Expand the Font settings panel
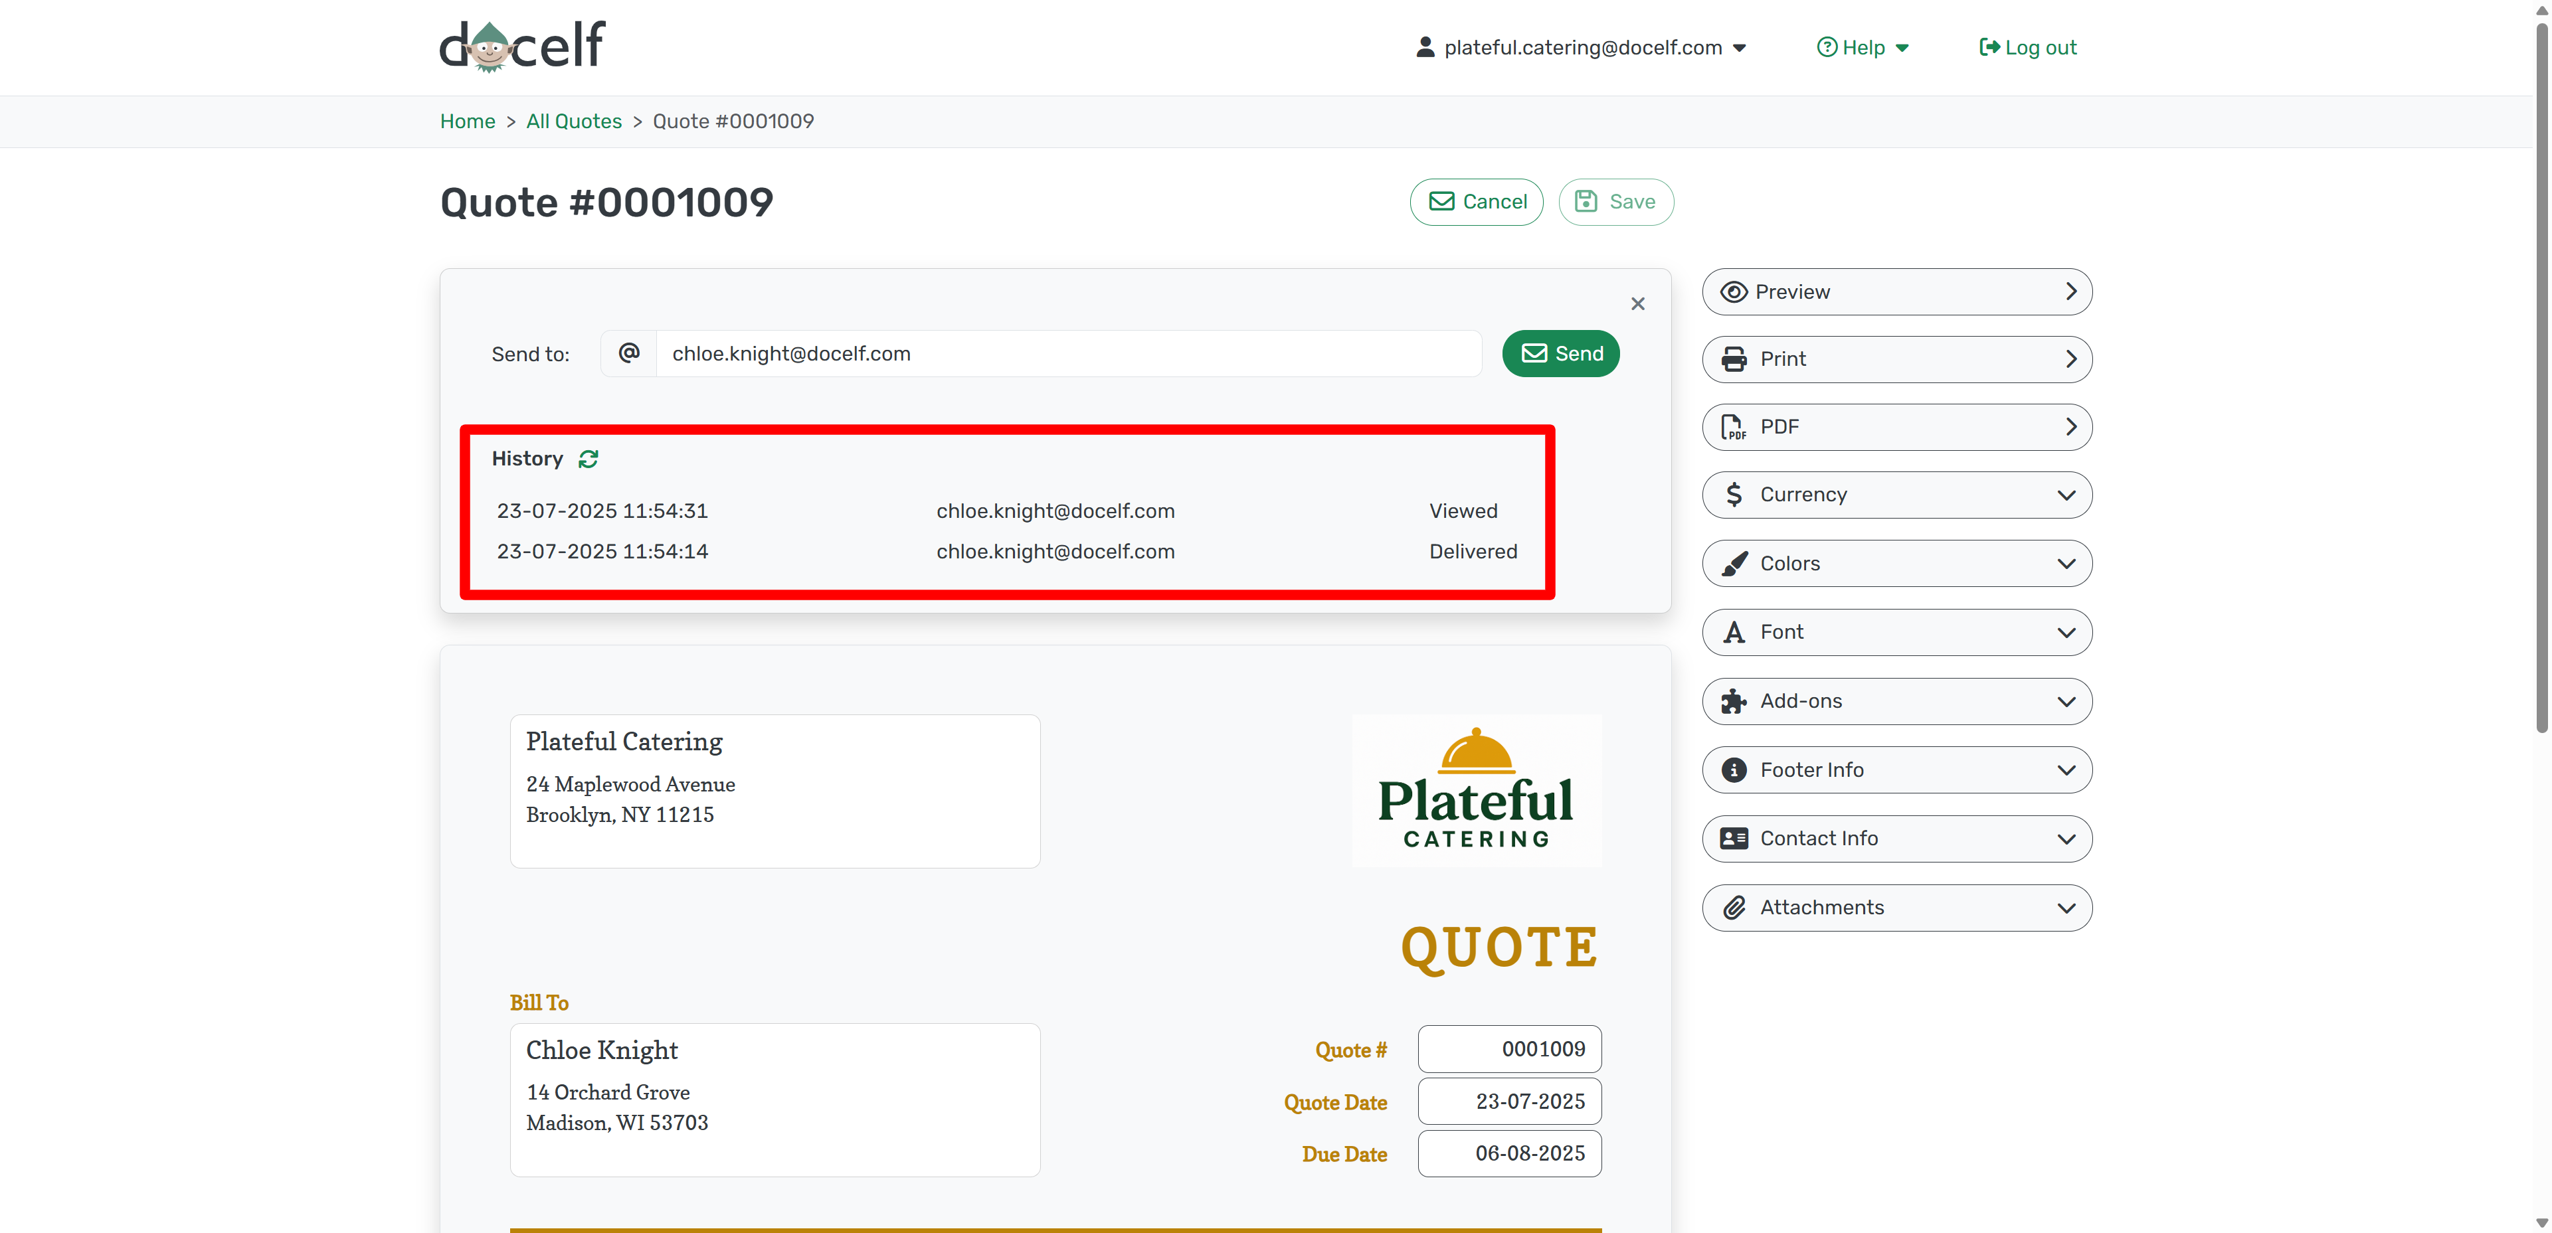2552x1233 pixels. pos(1896,632)
